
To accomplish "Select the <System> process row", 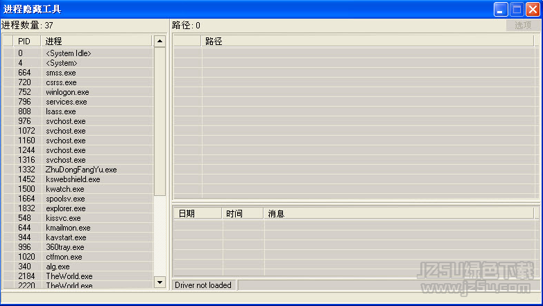I will (78, 63).
